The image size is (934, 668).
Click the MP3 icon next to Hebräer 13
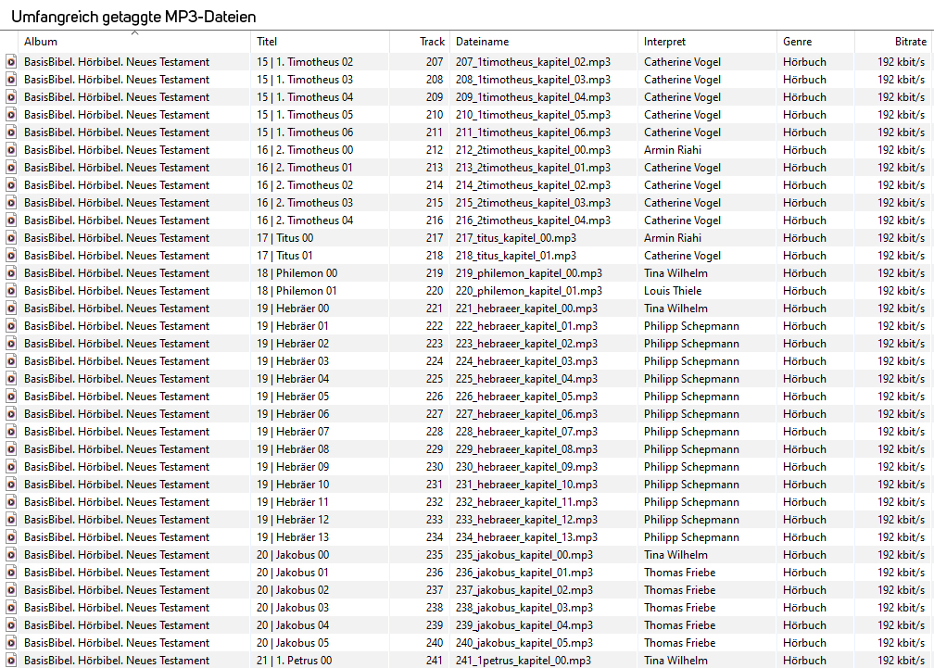click(x=11, y=537)
